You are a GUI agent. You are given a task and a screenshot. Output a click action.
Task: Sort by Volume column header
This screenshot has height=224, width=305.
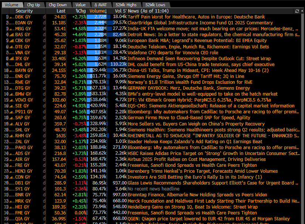coord(98,11)
